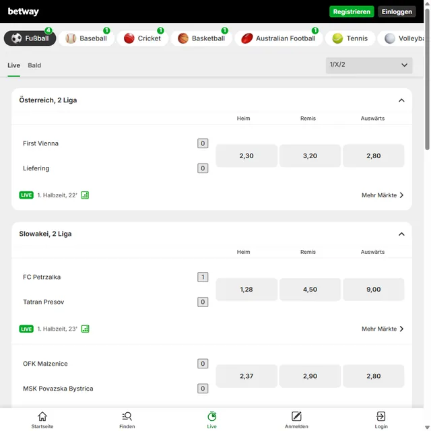Click the MSK Povazska Bystrica team name
Image resolution: width=431 pixels, height=431 pixels.
click(58, 389)
